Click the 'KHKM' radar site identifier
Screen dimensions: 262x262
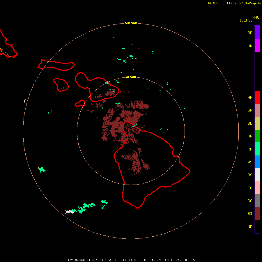point(149,260)
